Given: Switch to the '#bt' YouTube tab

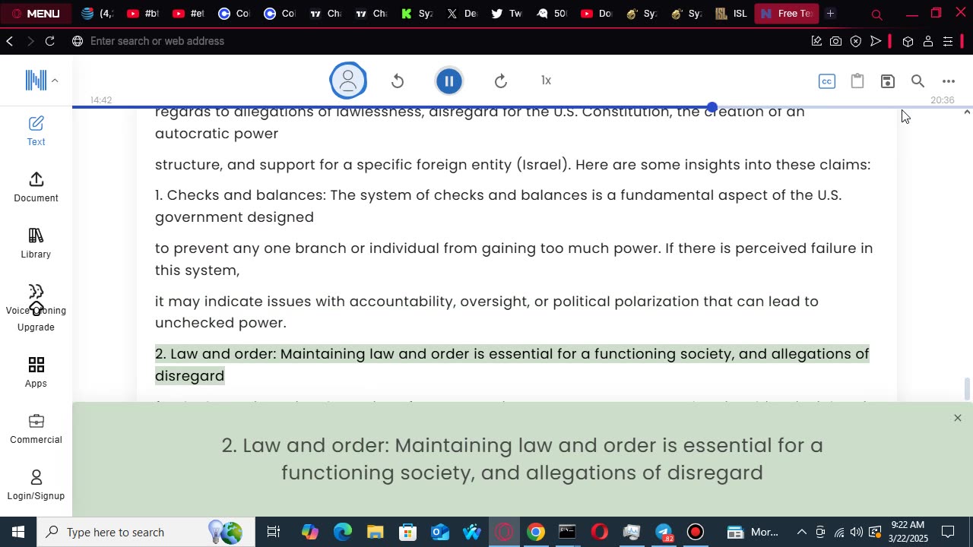Looking at the screenshot, I should coord(143,14).
